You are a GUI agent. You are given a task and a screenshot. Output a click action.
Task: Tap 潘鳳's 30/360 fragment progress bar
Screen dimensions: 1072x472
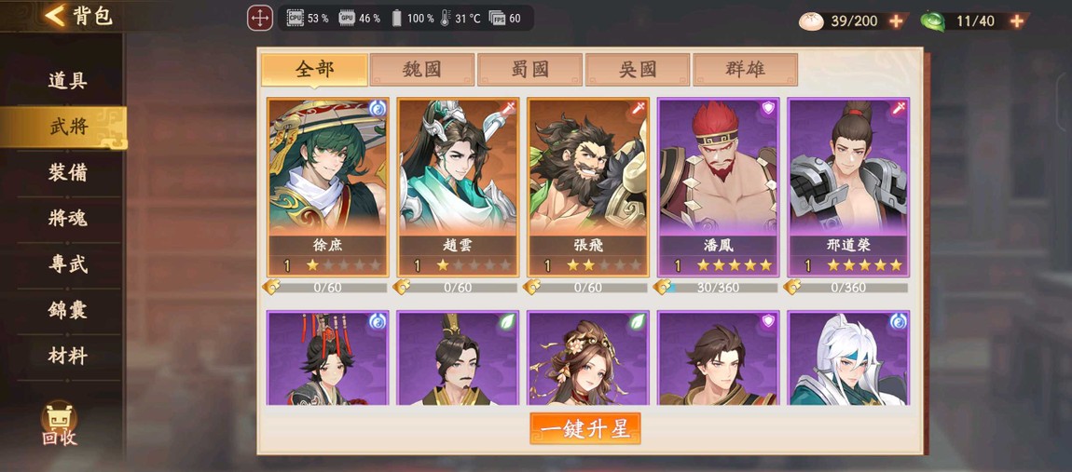[718, 288]
